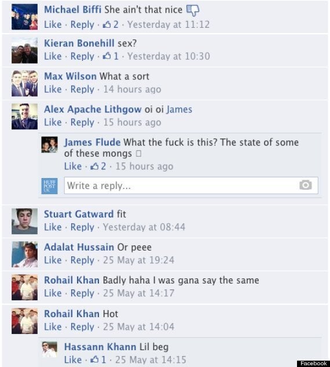Click the thumbs-up count on Michael Biffi's comment

tap(111, 24)
